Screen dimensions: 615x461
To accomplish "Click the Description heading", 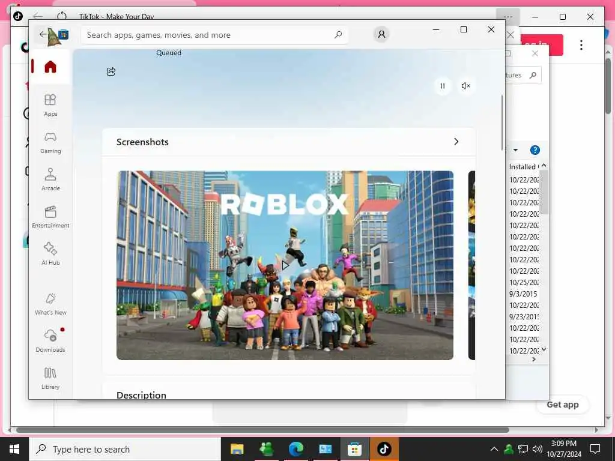I will tap(141, 395).
